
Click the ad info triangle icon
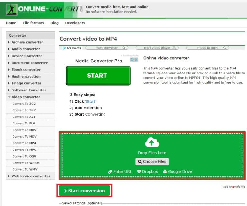pyautogui.click(x=132, y=60)
